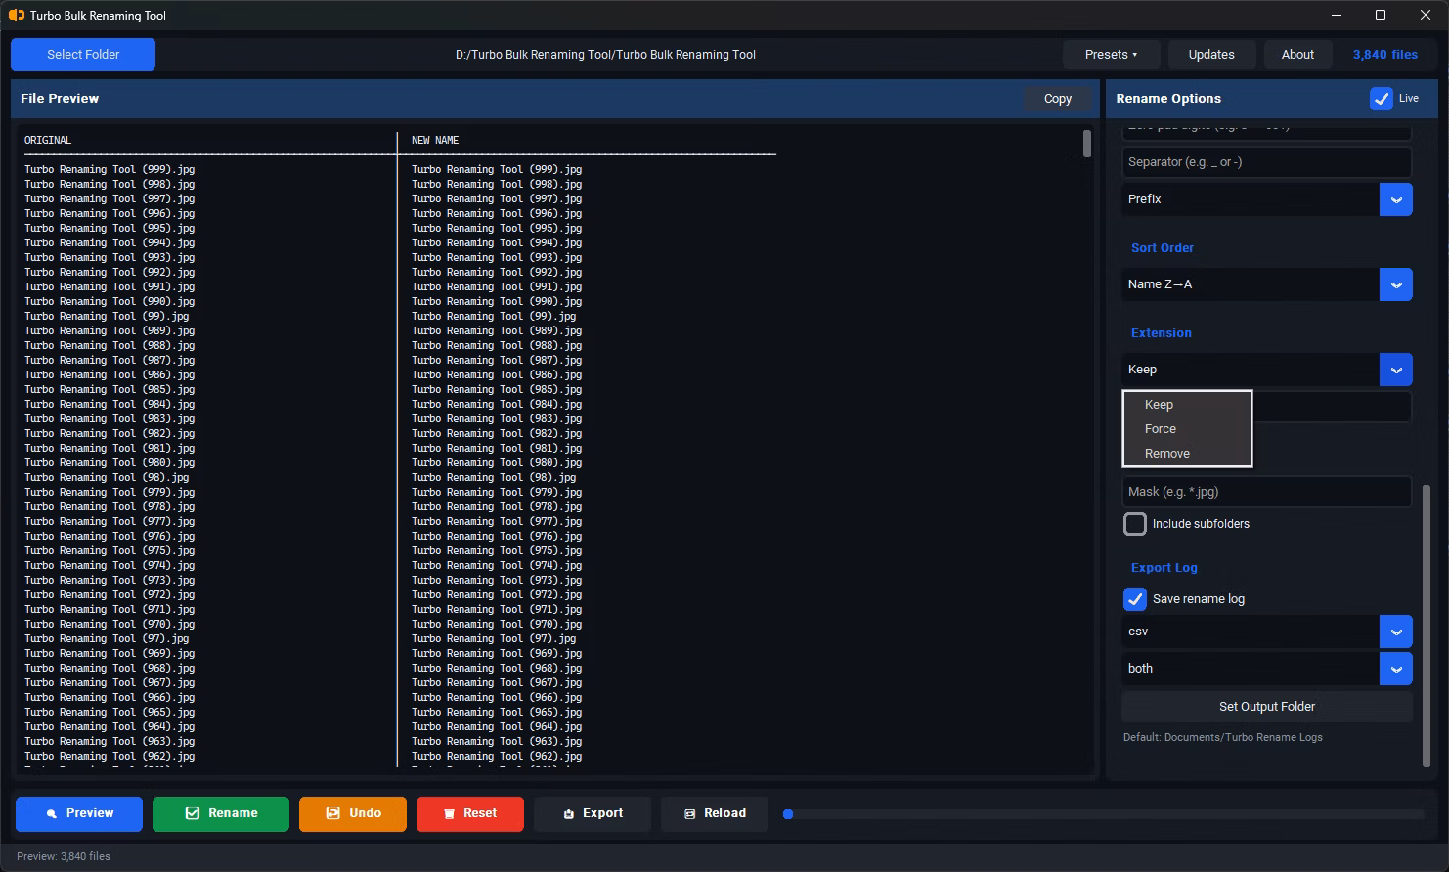Click Select Folder button

click(83, 55)
